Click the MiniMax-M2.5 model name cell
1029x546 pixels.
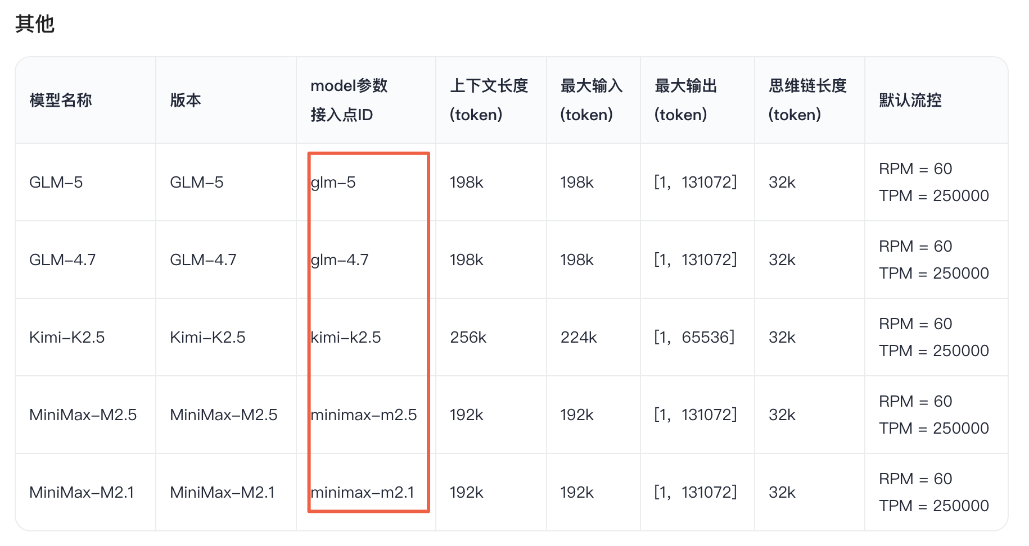(83, 415)
